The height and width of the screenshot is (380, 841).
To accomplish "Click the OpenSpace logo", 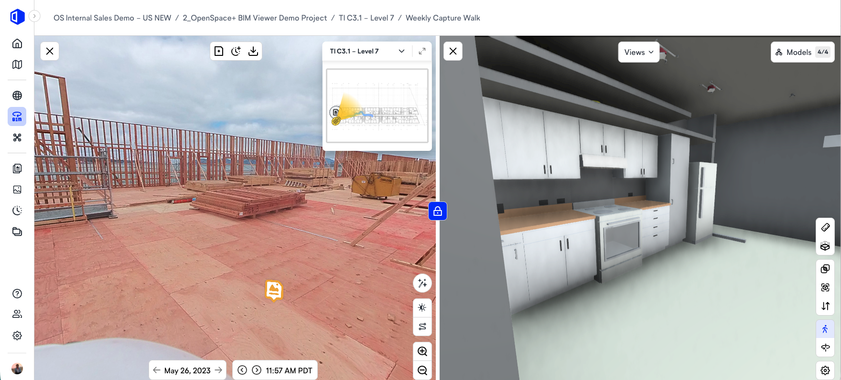I will click(x=17, y=17).
